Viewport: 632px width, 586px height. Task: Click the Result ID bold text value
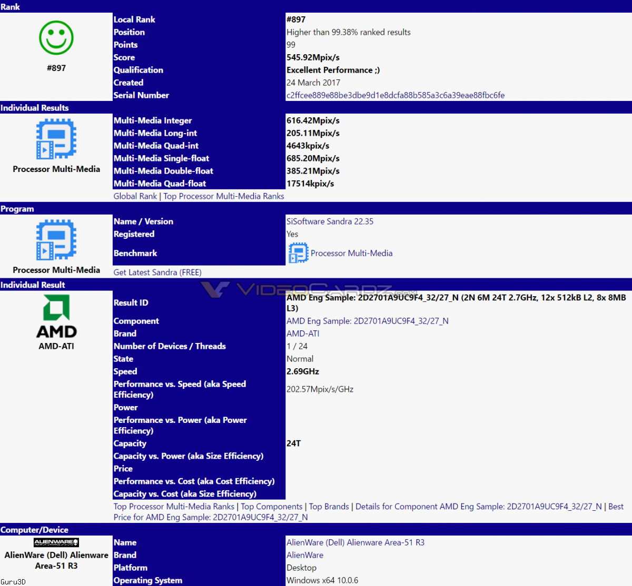(x=456, y=303)
